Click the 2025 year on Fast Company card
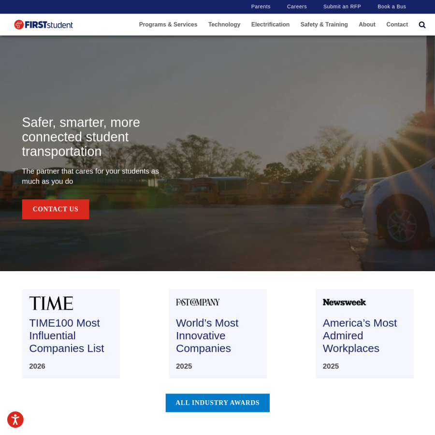Image resolution: width=435 pixels, height=435 pixels. coord(184,366)
